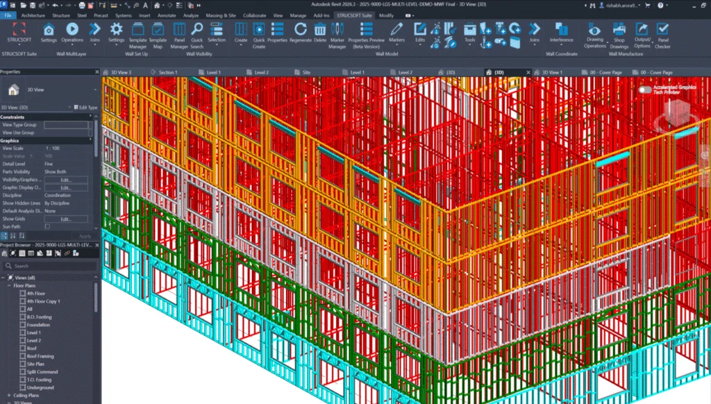Toggle the Sun Path checkbox
This screenshot has width=711, height=404.
pos(47,226)
